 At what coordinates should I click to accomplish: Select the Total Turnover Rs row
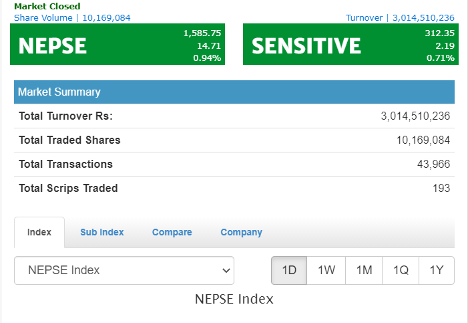(234, 116)
